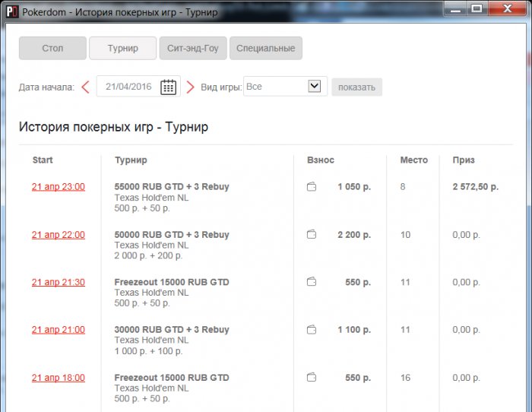Click wallet icon in 1 100 р. row

[312, 330]
